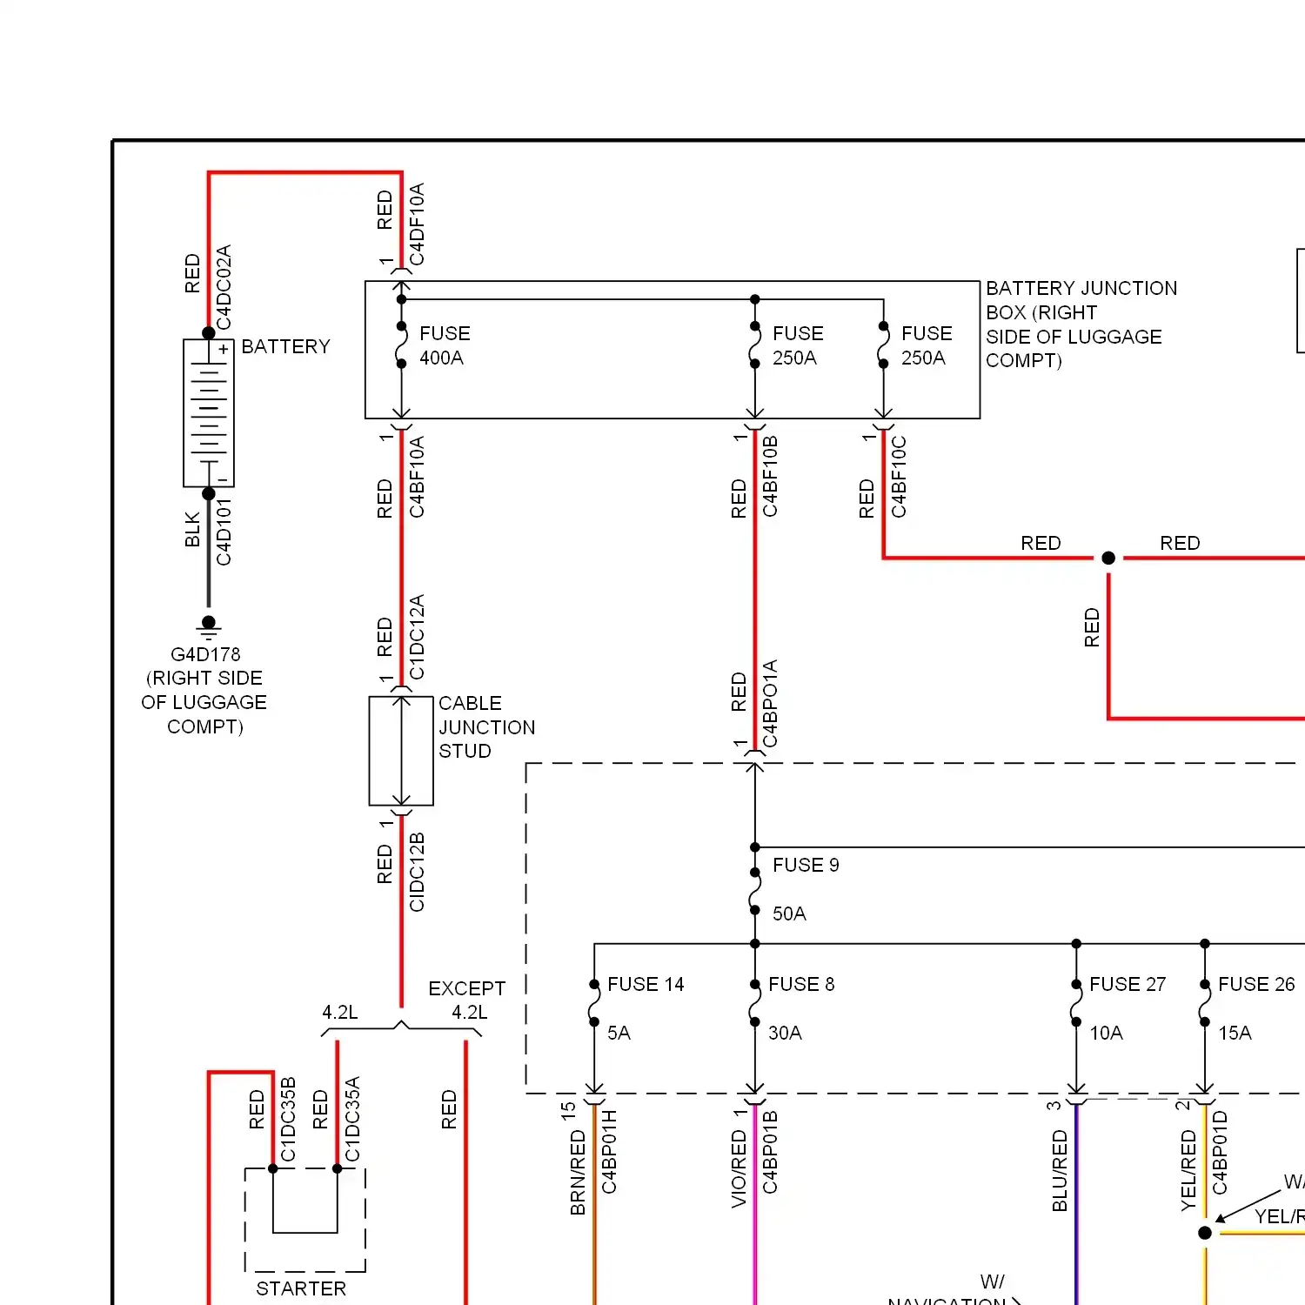Viewport: 1305px width, 1305px height.
Task: Click the 10A rating text
Action: coord(1106,1033)
